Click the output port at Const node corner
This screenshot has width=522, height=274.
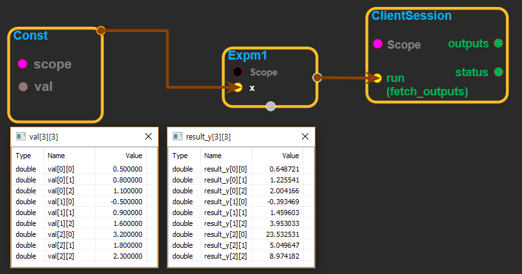tap(100, 30)
